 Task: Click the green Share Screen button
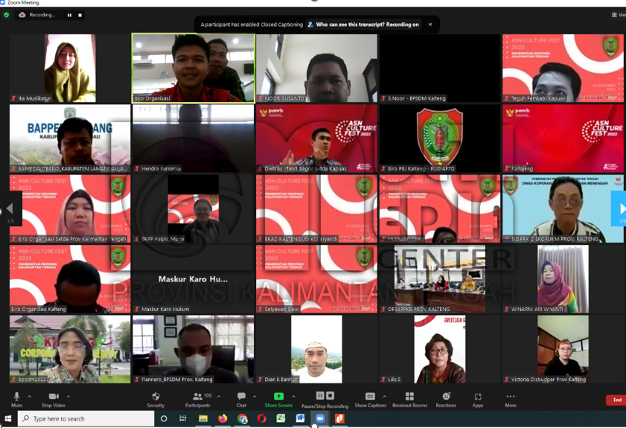[278, 399]
